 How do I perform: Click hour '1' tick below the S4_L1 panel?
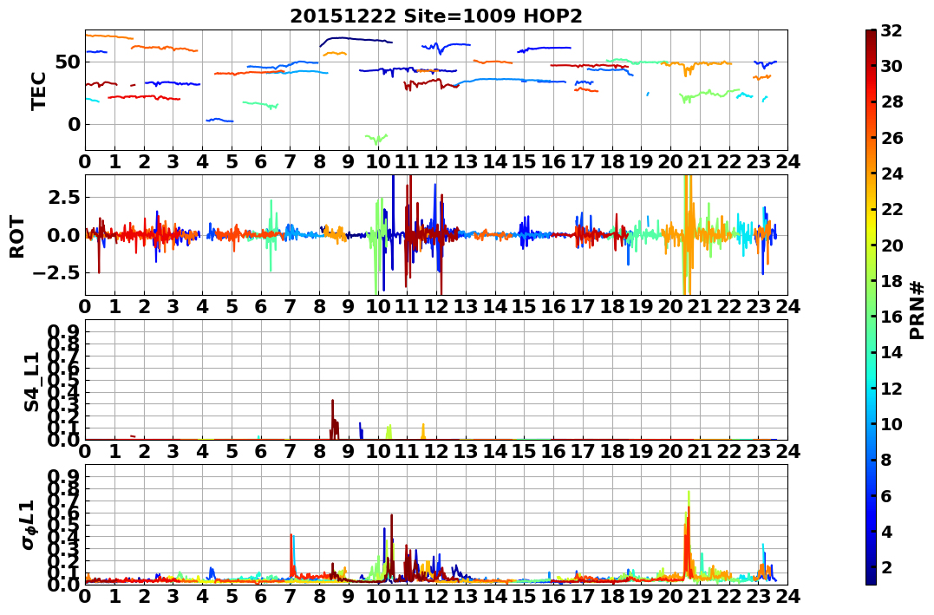pyautogui.click(x=114, y=451)
